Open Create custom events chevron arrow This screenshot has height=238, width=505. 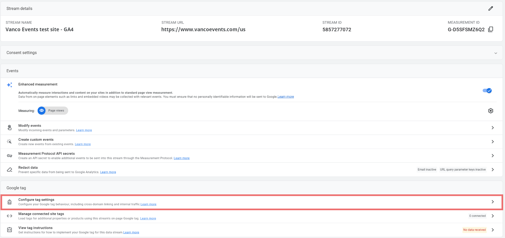pos(493,142)
